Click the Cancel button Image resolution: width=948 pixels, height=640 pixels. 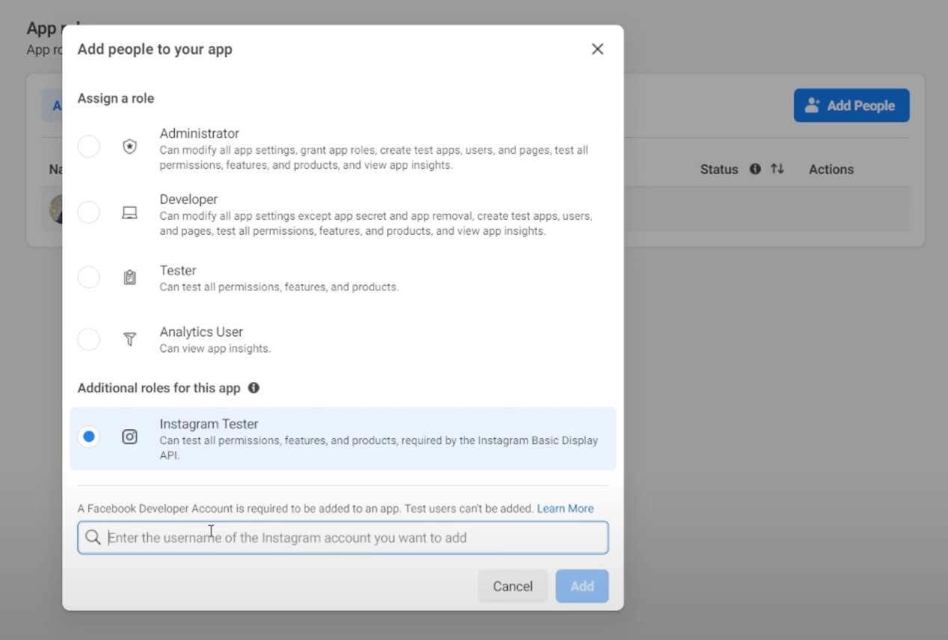pos(513,586)
